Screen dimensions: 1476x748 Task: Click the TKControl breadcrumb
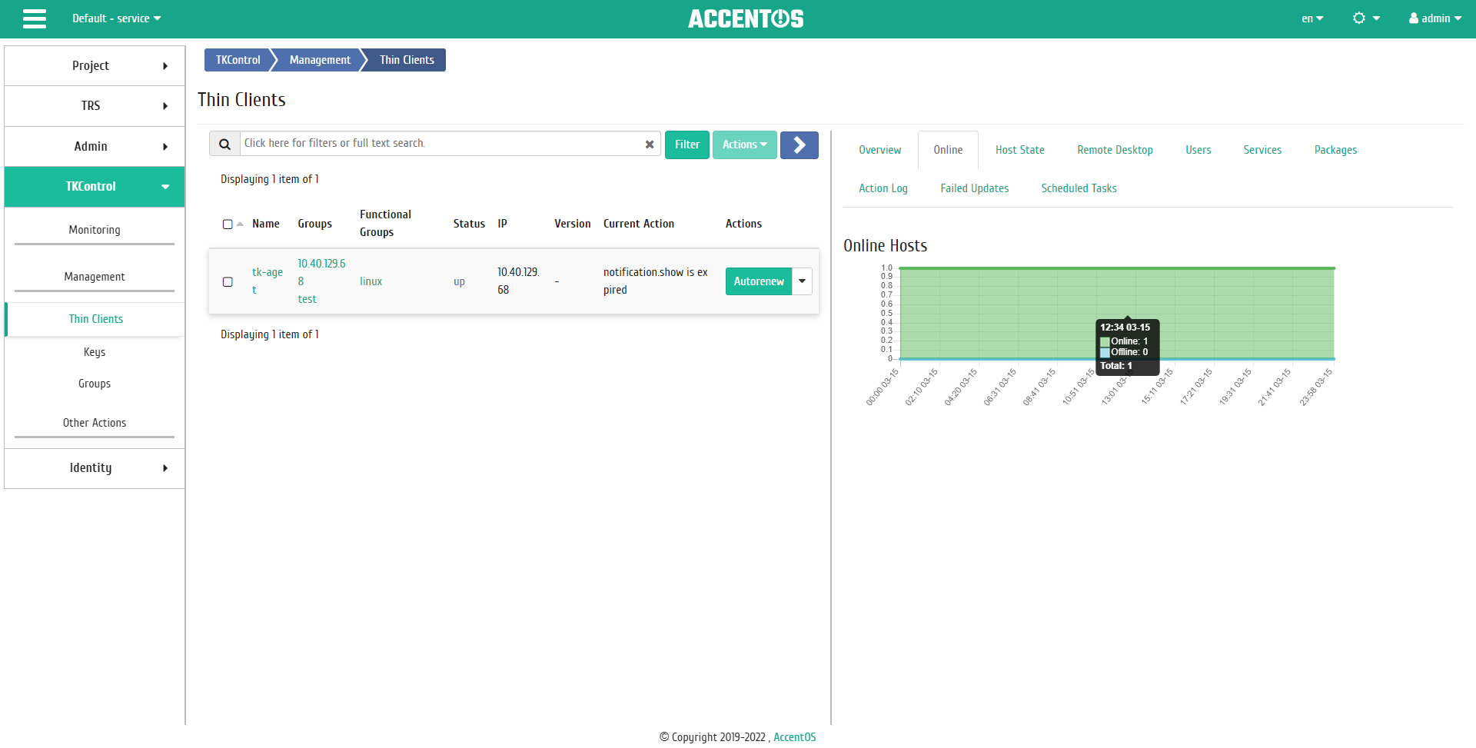pos(238,60)
